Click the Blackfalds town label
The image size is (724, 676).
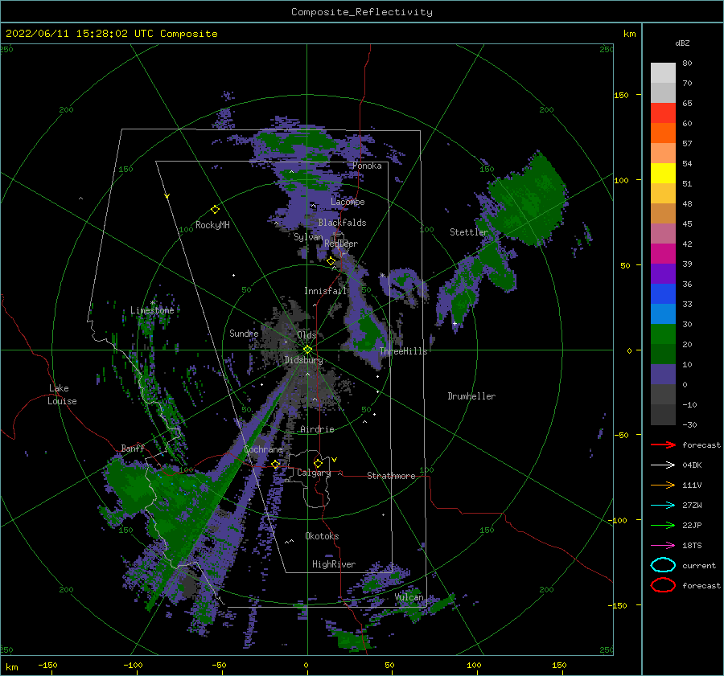click(342, 223)
